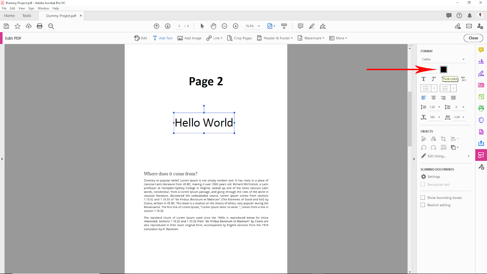
Task: Expand the Edit Using dropdown
Action: click(x=468, y=156)
